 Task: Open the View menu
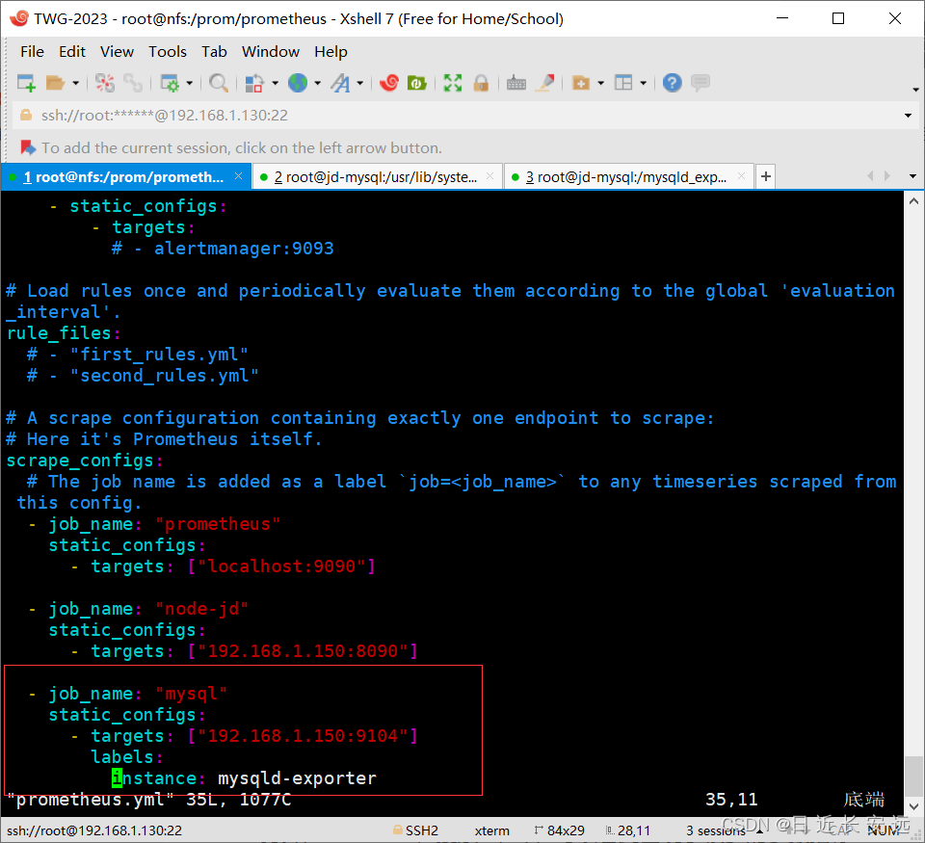tap(117, 52)
